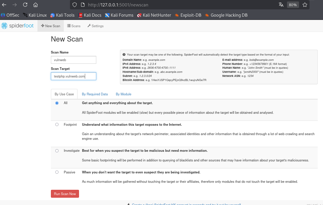Click the 'Understand what information' heading
The image size is (323, 205).
[132, 125]
